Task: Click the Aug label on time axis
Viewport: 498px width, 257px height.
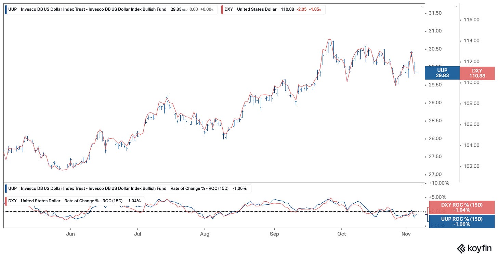Action: click(204, 234)
